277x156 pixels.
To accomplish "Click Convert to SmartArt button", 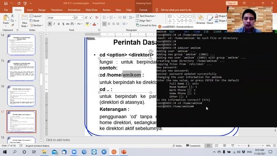I will 146,26.
